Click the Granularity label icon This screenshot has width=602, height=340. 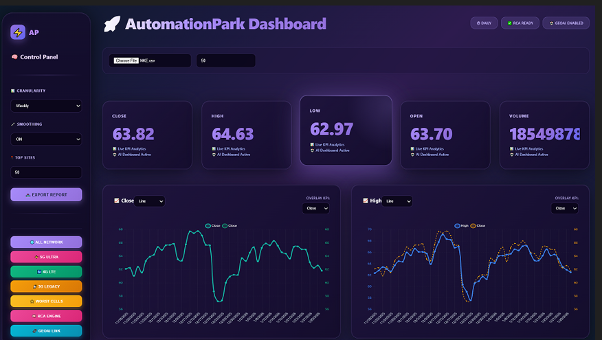coord(12,91)
